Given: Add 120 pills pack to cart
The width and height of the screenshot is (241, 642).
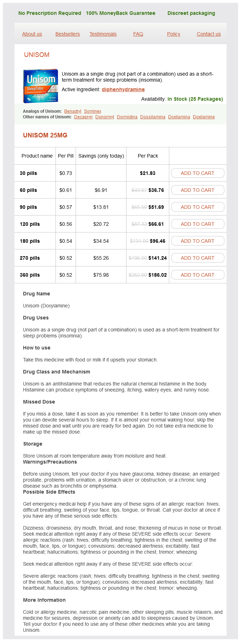Looking at the screenshot, I should pyautogui.click(x=198, y=224).
